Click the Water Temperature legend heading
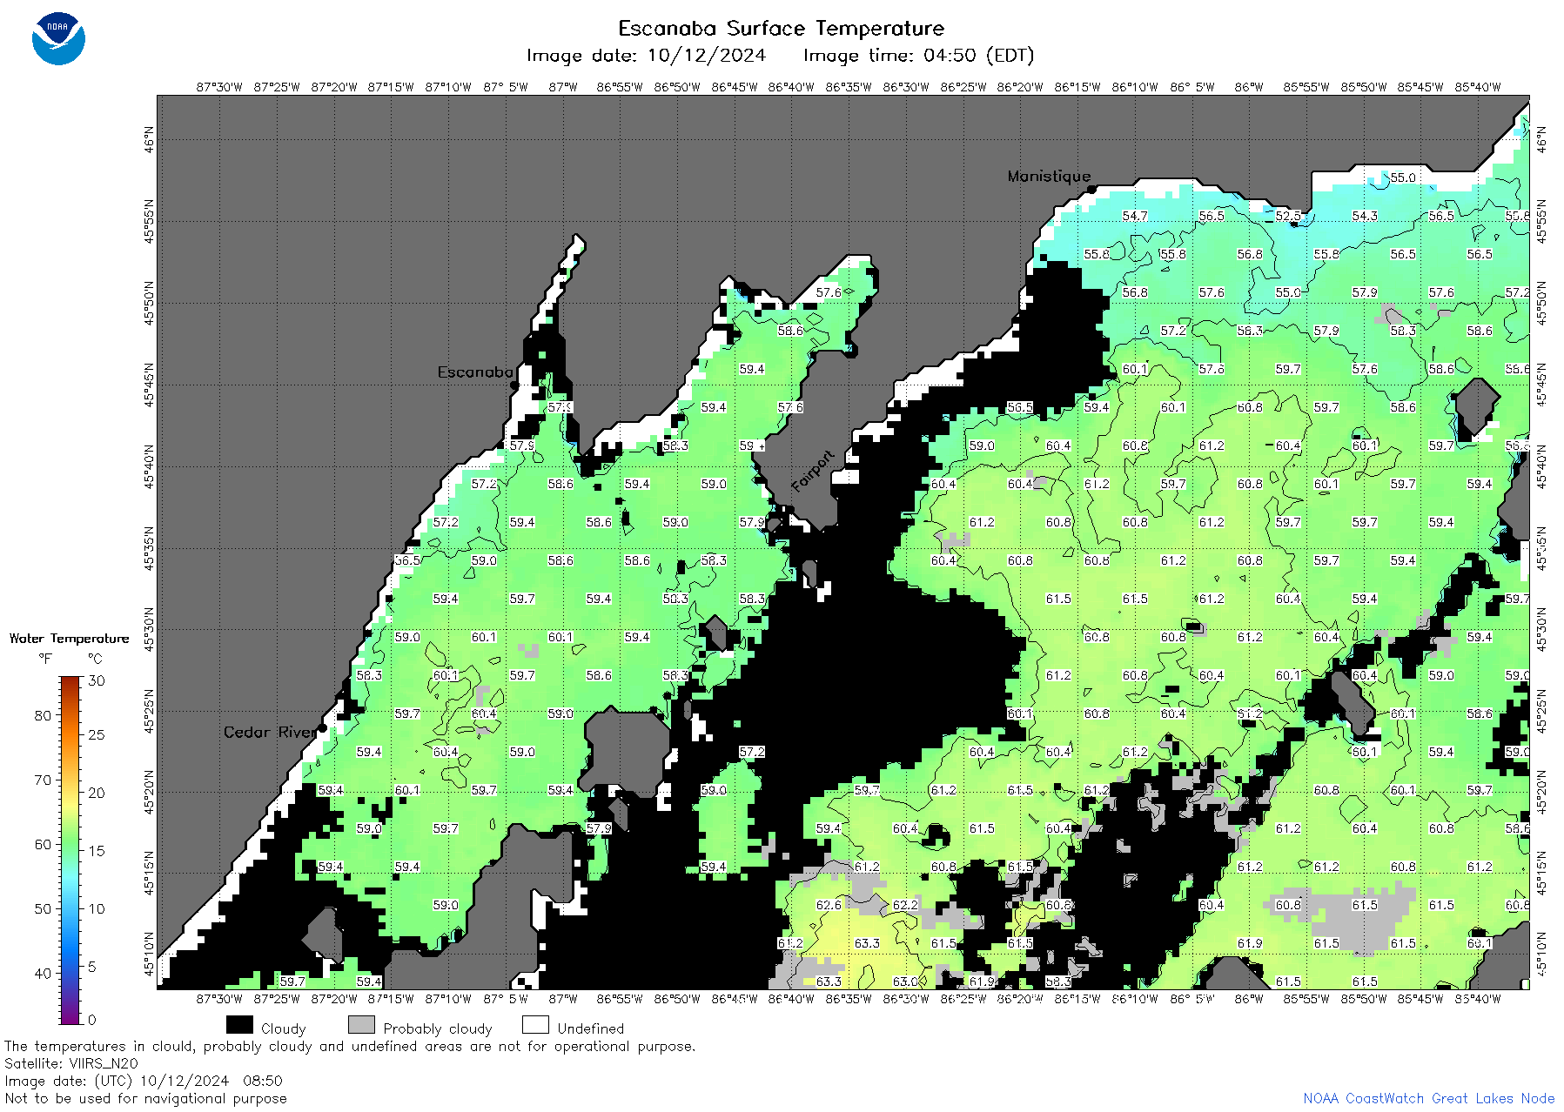 tap(69, 639)
